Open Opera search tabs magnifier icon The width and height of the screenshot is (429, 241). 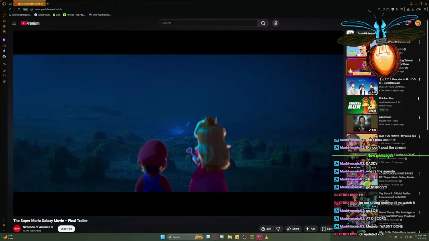pyautogui.click(x=411, y=4)
